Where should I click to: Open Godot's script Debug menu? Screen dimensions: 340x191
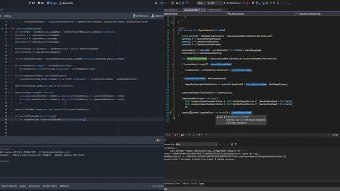7,16
